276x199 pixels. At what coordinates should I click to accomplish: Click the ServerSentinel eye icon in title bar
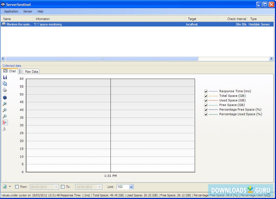point(3,5)
